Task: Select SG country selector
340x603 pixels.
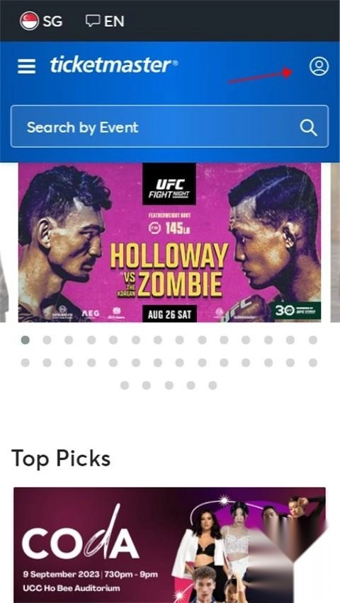Action: point(41,21)
